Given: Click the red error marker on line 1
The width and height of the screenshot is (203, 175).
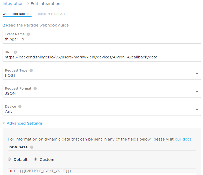Looking at the screenshot, I should coord(11,171).
